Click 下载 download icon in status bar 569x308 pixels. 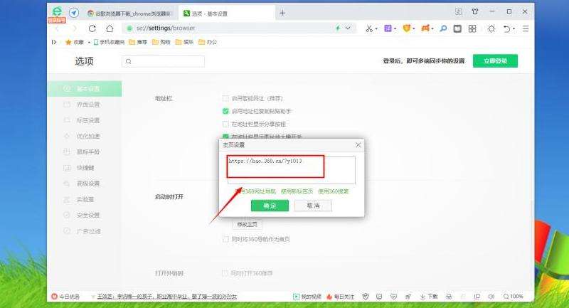(x=429, y=297)
